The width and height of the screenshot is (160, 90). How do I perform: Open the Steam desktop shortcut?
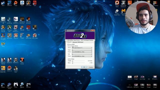pyautogui.click(x=3, y=3)
